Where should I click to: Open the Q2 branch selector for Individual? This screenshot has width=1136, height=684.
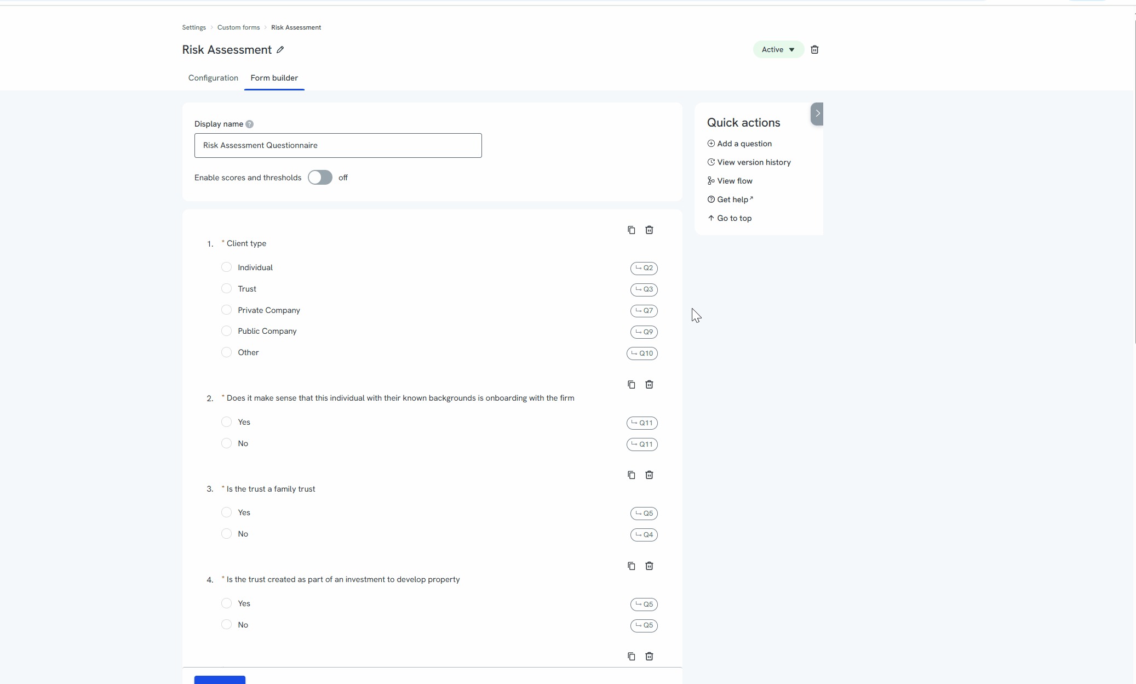pyautogui.click(x=644, y=268)
